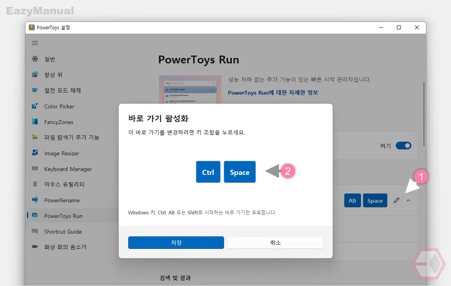
Task: Open the 일반 settings page
Action: (49, 59)
